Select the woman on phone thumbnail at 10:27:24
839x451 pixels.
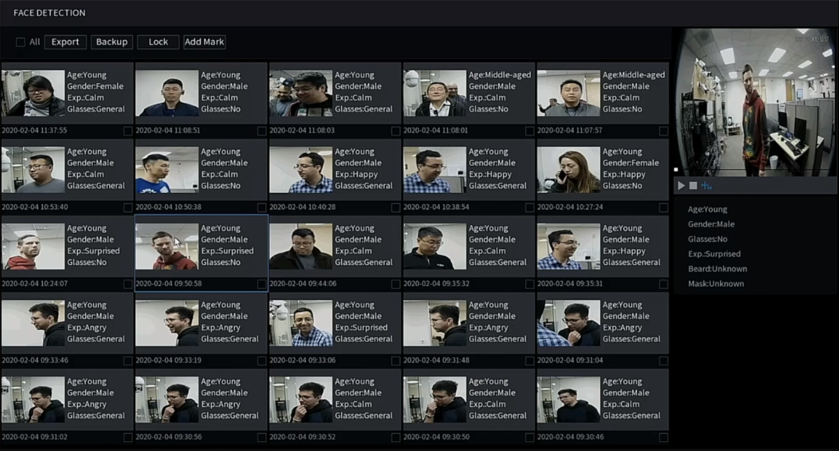(x=568, y=170)
